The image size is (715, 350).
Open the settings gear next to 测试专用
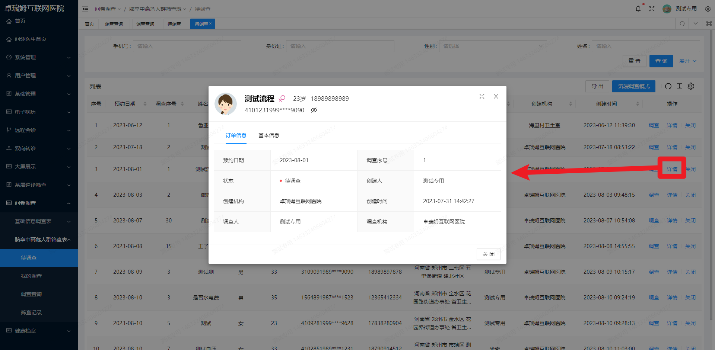click(708, 8)
